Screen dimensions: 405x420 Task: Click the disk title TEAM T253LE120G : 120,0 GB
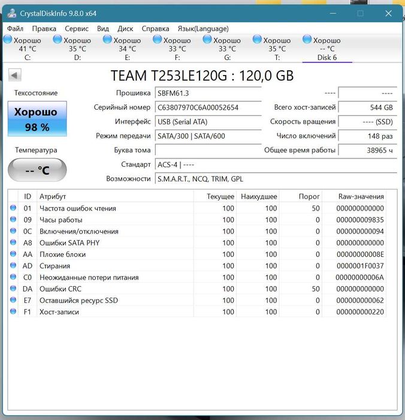202,76
